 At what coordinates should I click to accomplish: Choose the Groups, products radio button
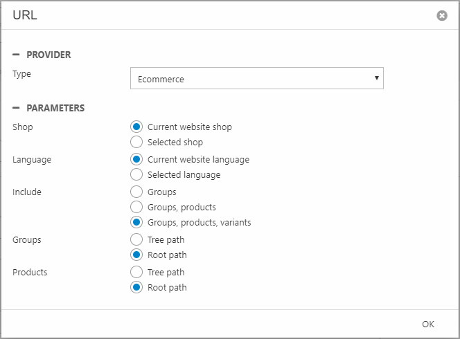136,208
